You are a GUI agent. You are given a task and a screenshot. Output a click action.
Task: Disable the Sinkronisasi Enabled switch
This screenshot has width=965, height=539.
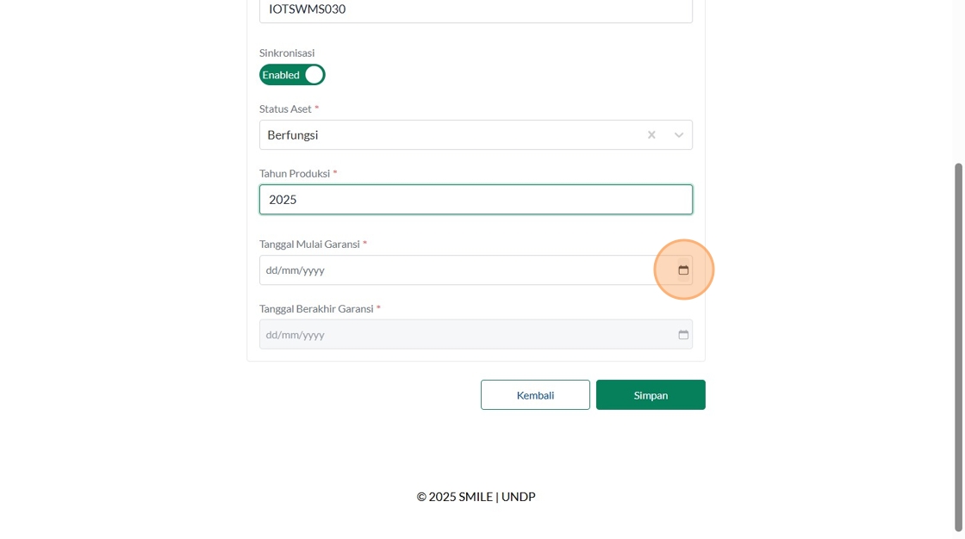click(x=292, y=75)
